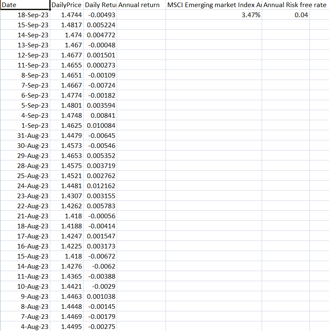Viewport: 329px width, 331px height.
Task: Select the Date header cell
Action: coord(25,5)
